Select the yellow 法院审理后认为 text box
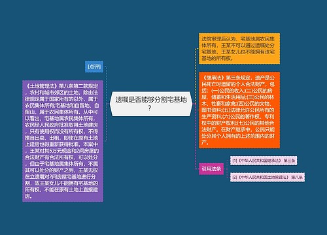 pyautogui.click(x=239, y=48)
